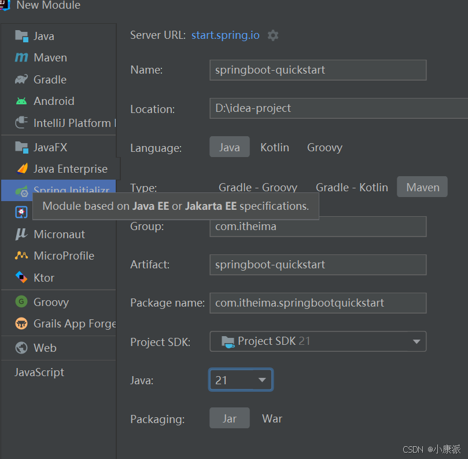Click the Ktor icon
Screen dimensions: 468x459
point(21,277)
